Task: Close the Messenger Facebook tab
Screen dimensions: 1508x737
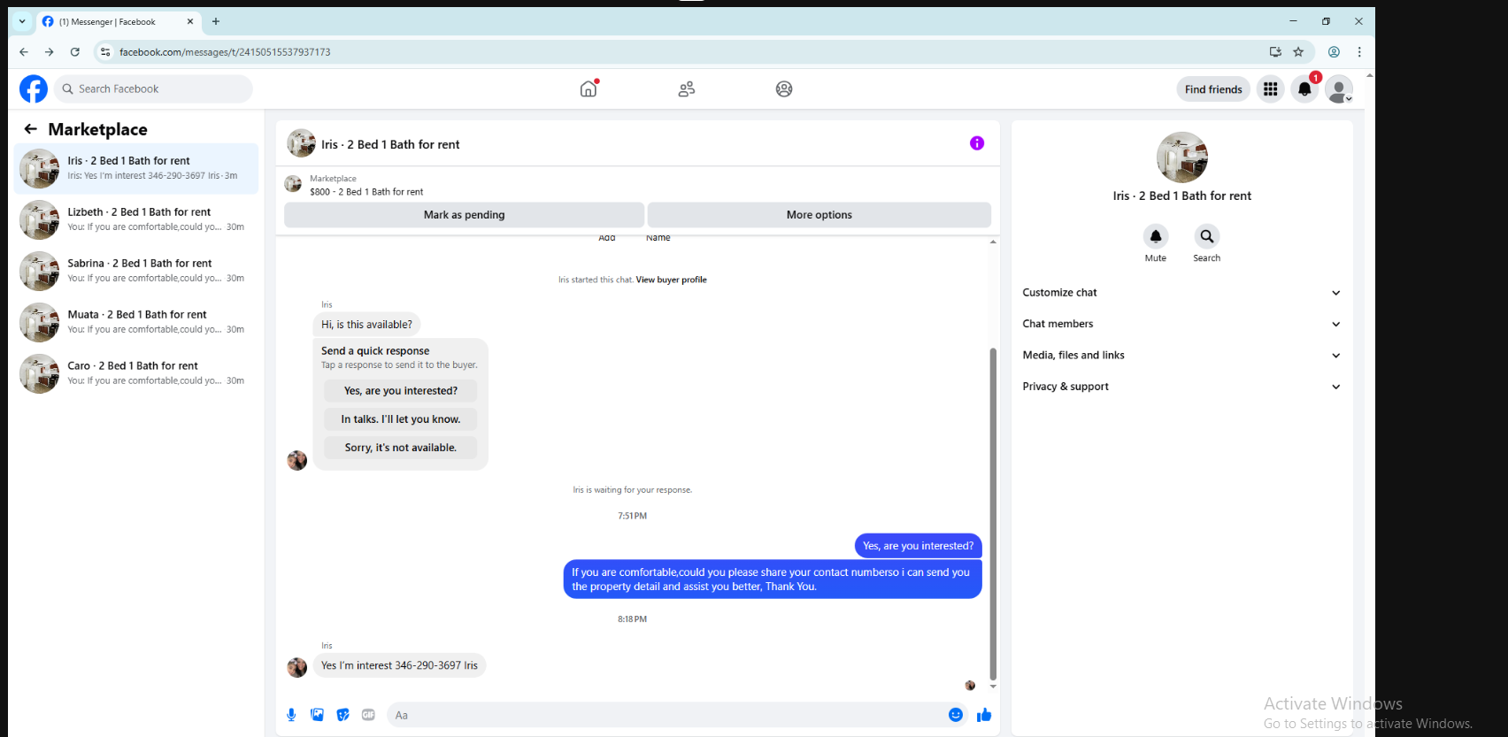Action: (x=189, y=21)
